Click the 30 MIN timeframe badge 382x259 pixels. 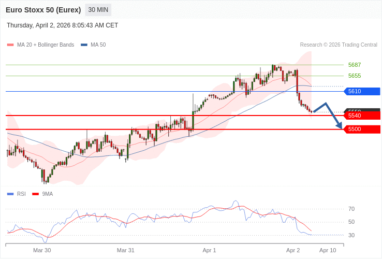click(x=98, y=10)
